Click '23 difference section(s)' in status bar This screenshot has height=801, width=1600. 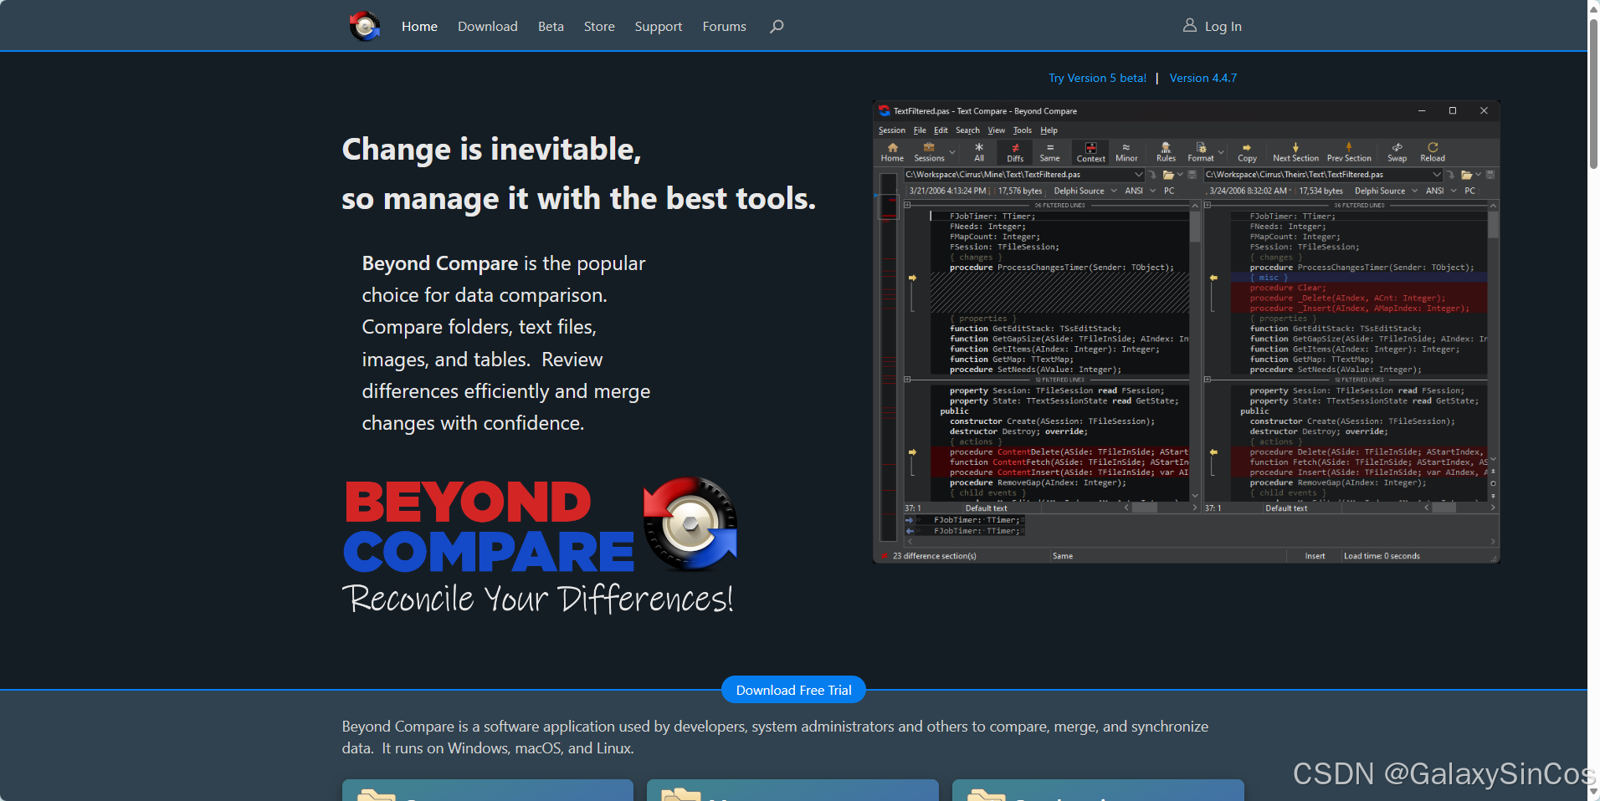(934, 556)
